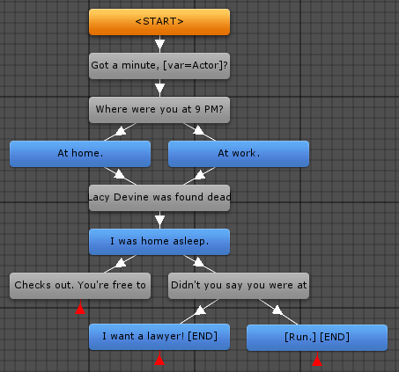Select the 'Got a minute, [var=Actor]?' node
Viewport: 399px width, 372px height.
click(159, 66)
